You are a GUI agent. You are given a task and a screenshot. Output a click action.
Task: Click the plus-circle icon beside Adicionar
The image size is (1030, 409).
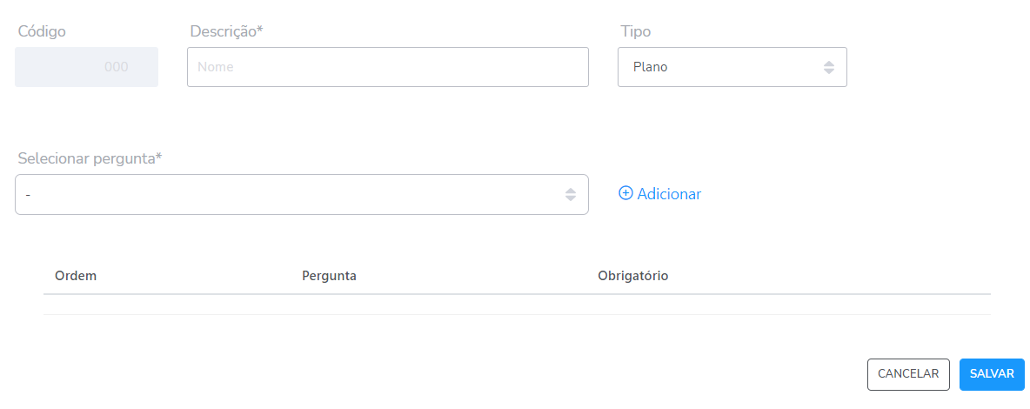click(625, 193)
